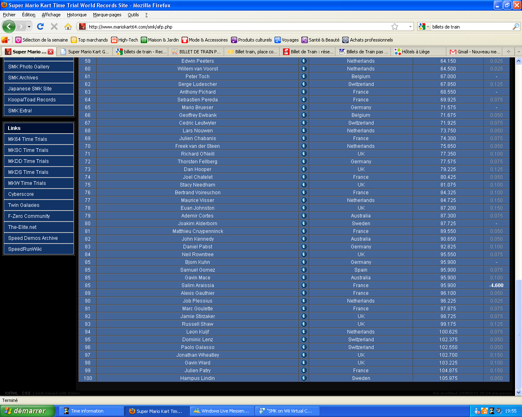The image size is (522, 417).
Task: Open the F-Zero Community link
Action: [38, 216]
